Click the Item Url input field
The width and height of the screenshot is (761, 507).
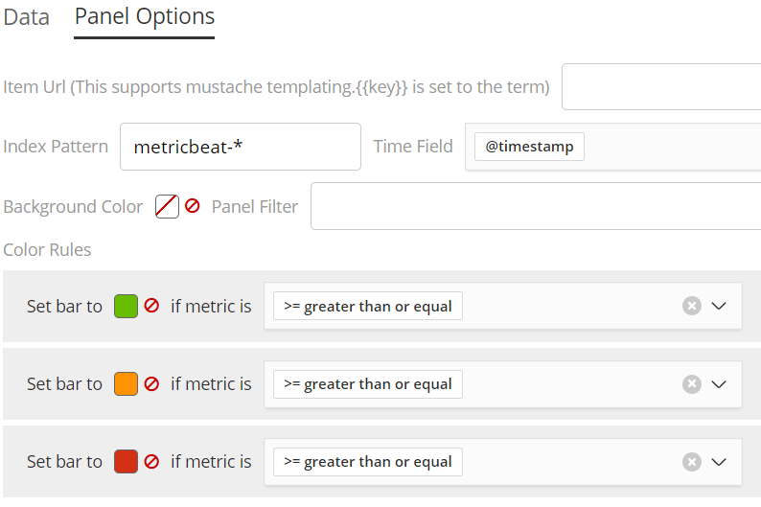661,87
